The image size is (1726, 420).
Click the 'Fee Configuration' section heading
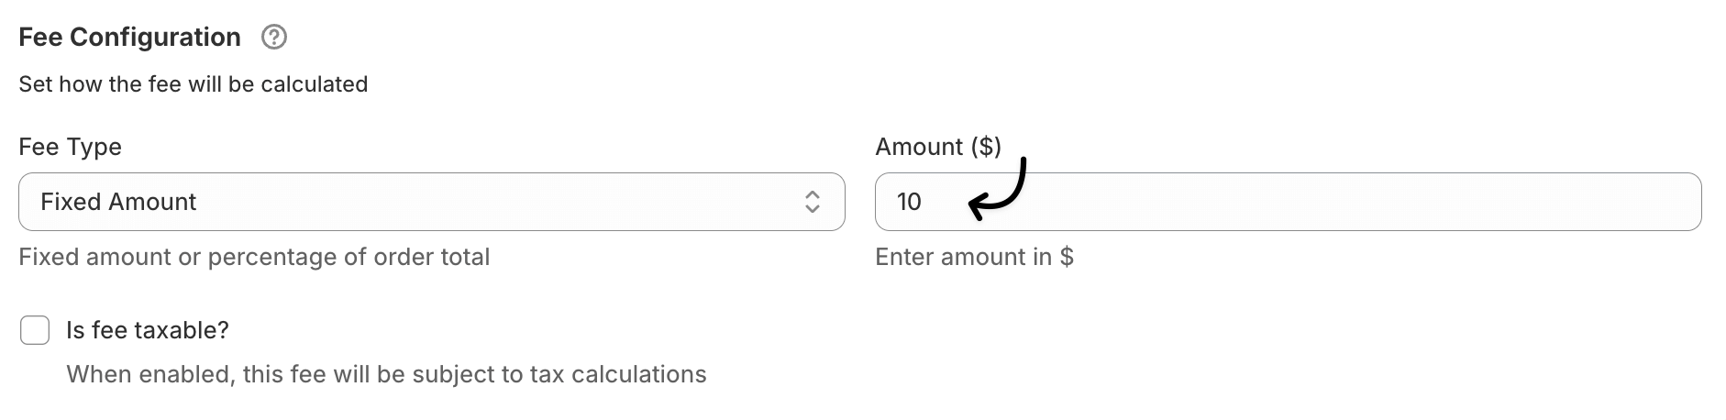129,38
